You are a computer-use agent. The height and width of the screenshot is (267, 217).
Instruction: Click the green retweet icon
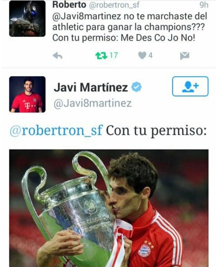(x=101, y=55)
